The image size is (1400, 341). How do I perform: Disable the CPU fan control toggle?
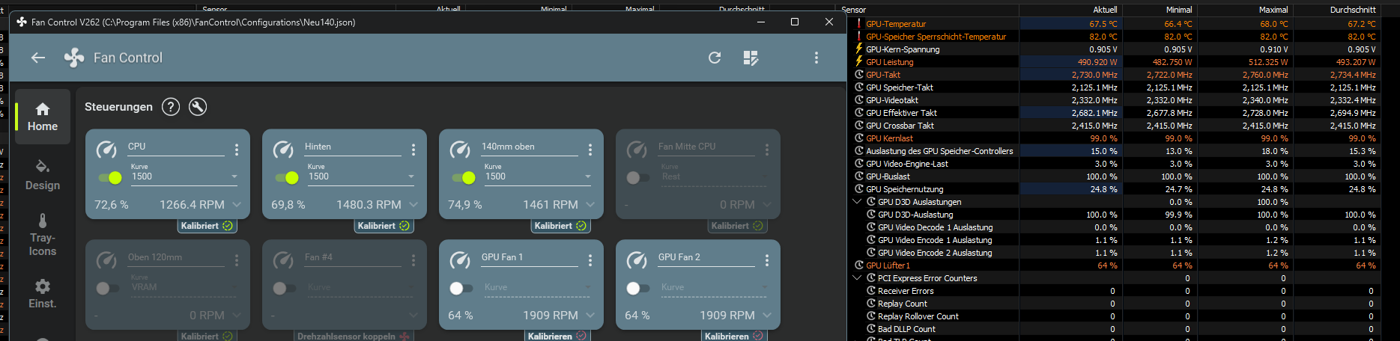click(110, 178)
